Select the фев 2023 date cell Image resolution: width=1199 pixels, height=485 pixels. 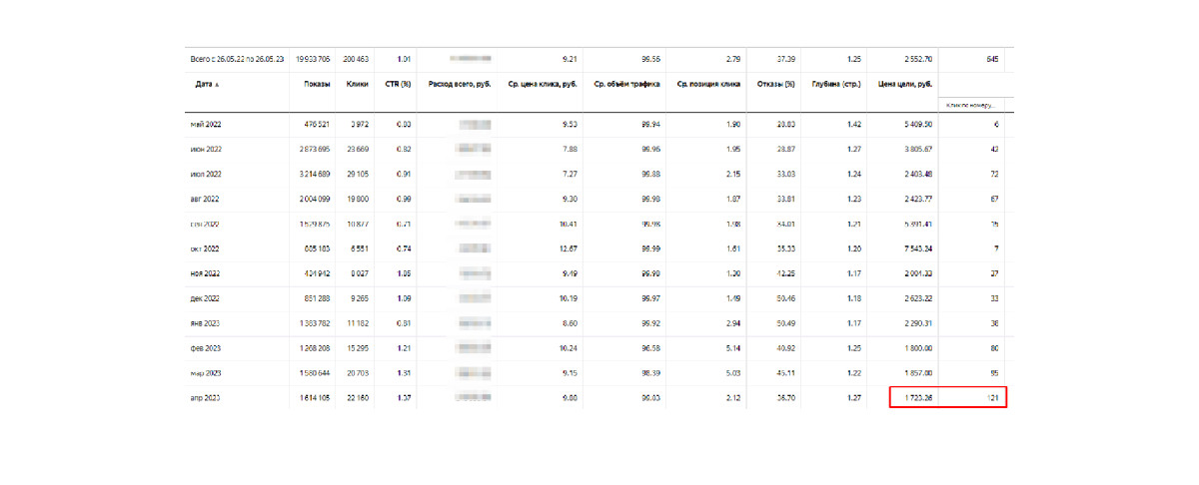206,348
